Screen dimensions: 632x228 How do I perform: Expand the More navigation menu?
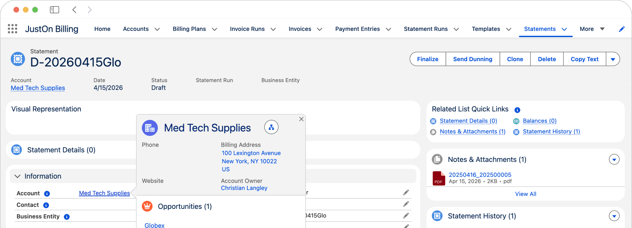point(592,29)
